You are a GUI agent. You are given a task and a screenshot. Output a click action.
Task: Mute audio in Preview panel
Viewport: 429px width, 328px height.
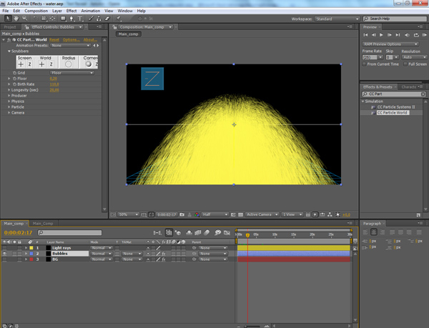(x=407, y=35)
